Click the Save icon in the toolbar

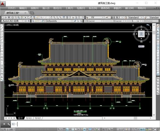[9, 17]
